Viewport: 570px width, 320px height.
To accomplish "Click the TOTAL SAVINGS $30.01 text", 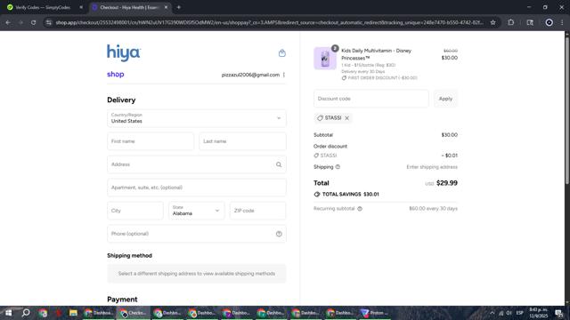I will (350, 195).
